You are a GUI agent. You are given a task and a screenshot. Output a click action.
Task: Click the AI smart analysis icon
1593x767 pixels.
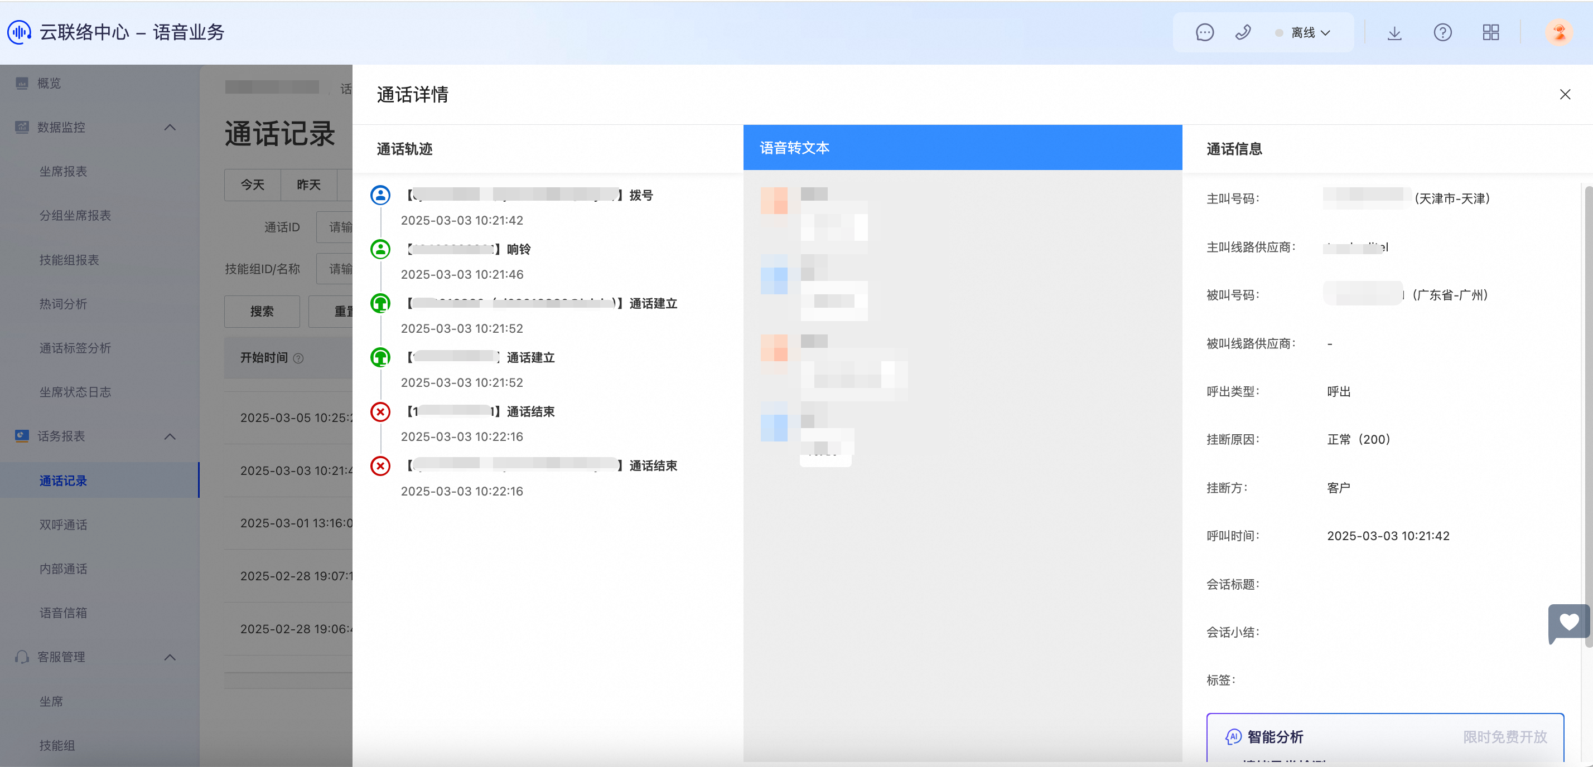(1233, 737)
